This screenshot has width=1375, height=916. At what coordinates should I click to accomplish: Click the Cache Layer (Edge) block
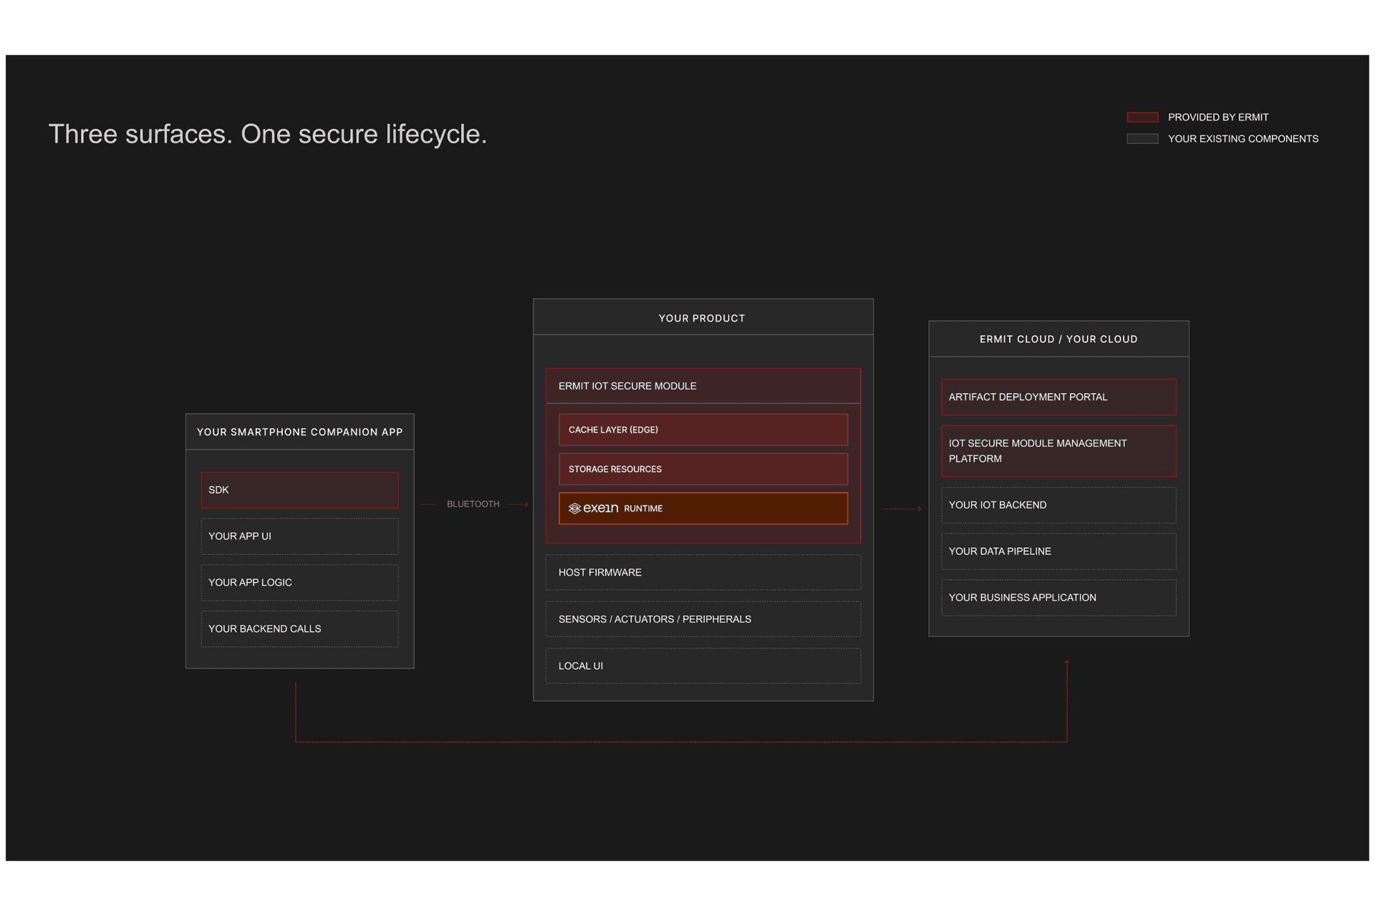coord(703,430)
